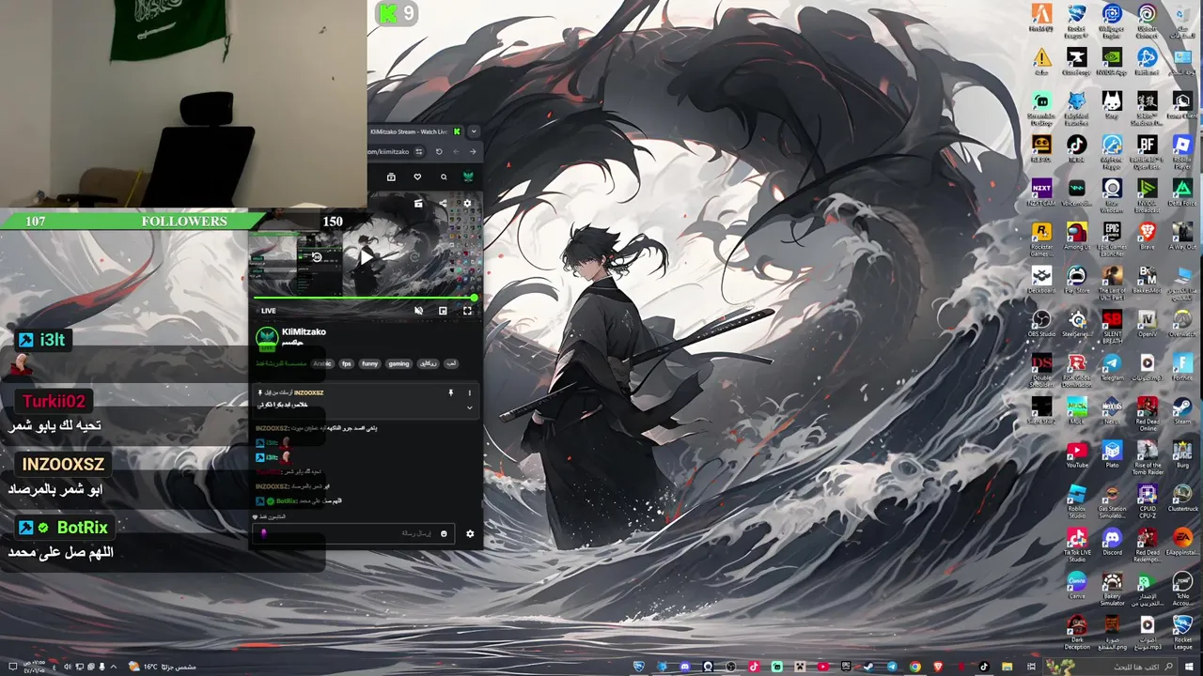Launch Dark Deception from the desktop
The width and height of the screenshot is (1203, 676).
click(1076, 632)
